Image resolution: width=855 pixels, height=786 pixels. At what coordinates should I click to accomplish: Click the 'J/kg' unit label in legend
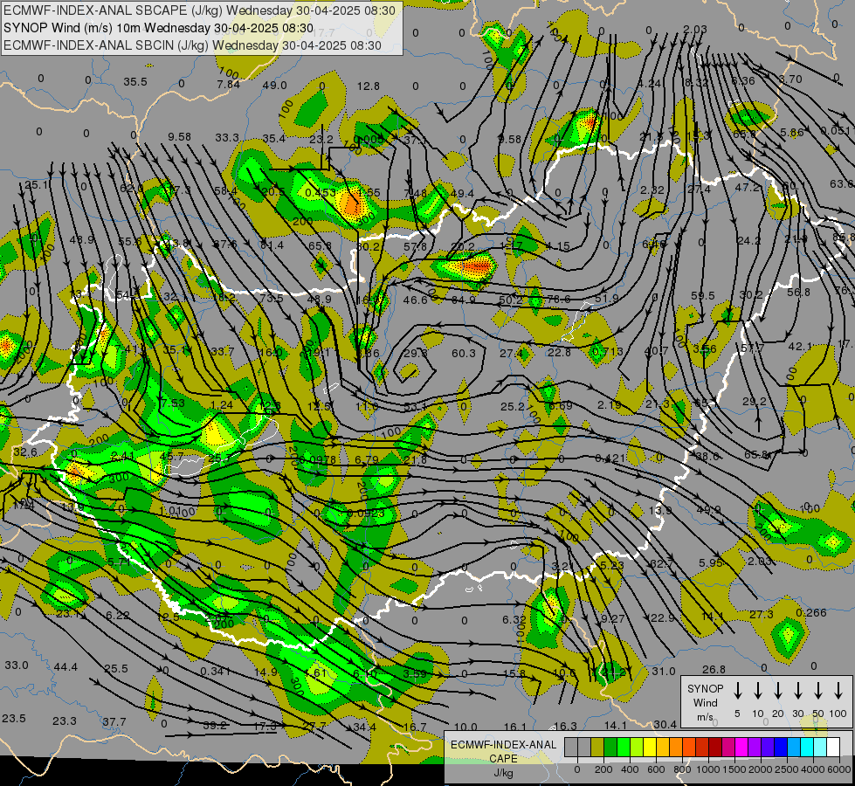coord(503,773)
